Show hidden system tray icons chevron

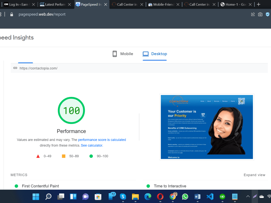click(248, 197)
